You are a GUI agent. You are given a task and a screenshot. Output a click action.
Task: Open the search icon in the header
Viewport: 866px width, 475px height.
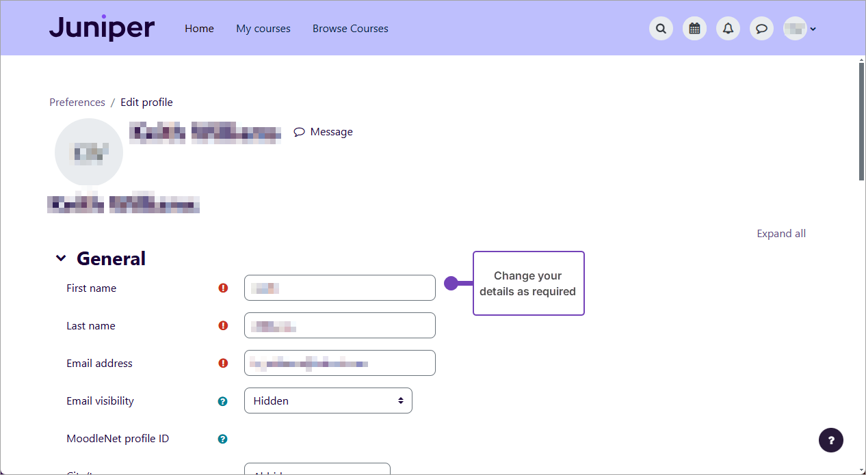tap(661, 28)
